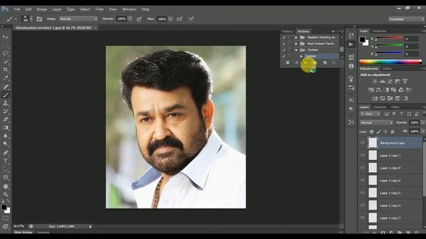Open the Info panel icon
This screenshot has height=239, width=426.
tap(351, 66)
